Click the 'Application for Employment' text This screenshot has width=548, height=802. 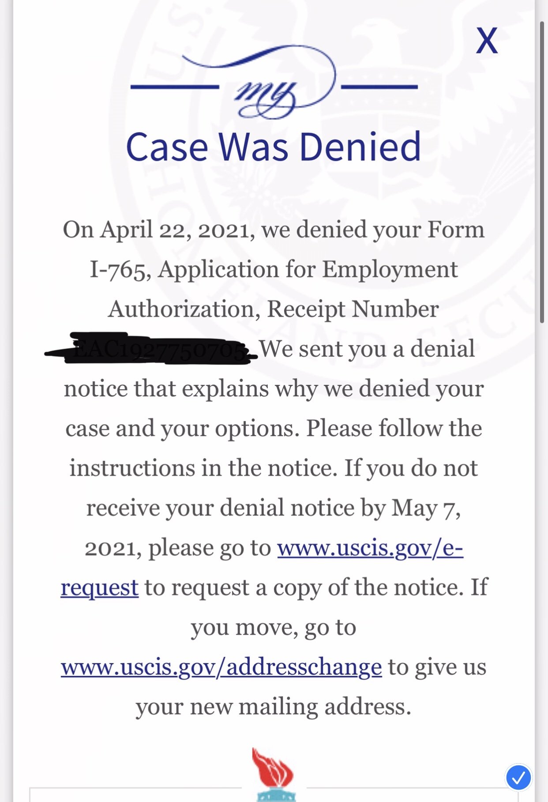[x=308, y=270]
